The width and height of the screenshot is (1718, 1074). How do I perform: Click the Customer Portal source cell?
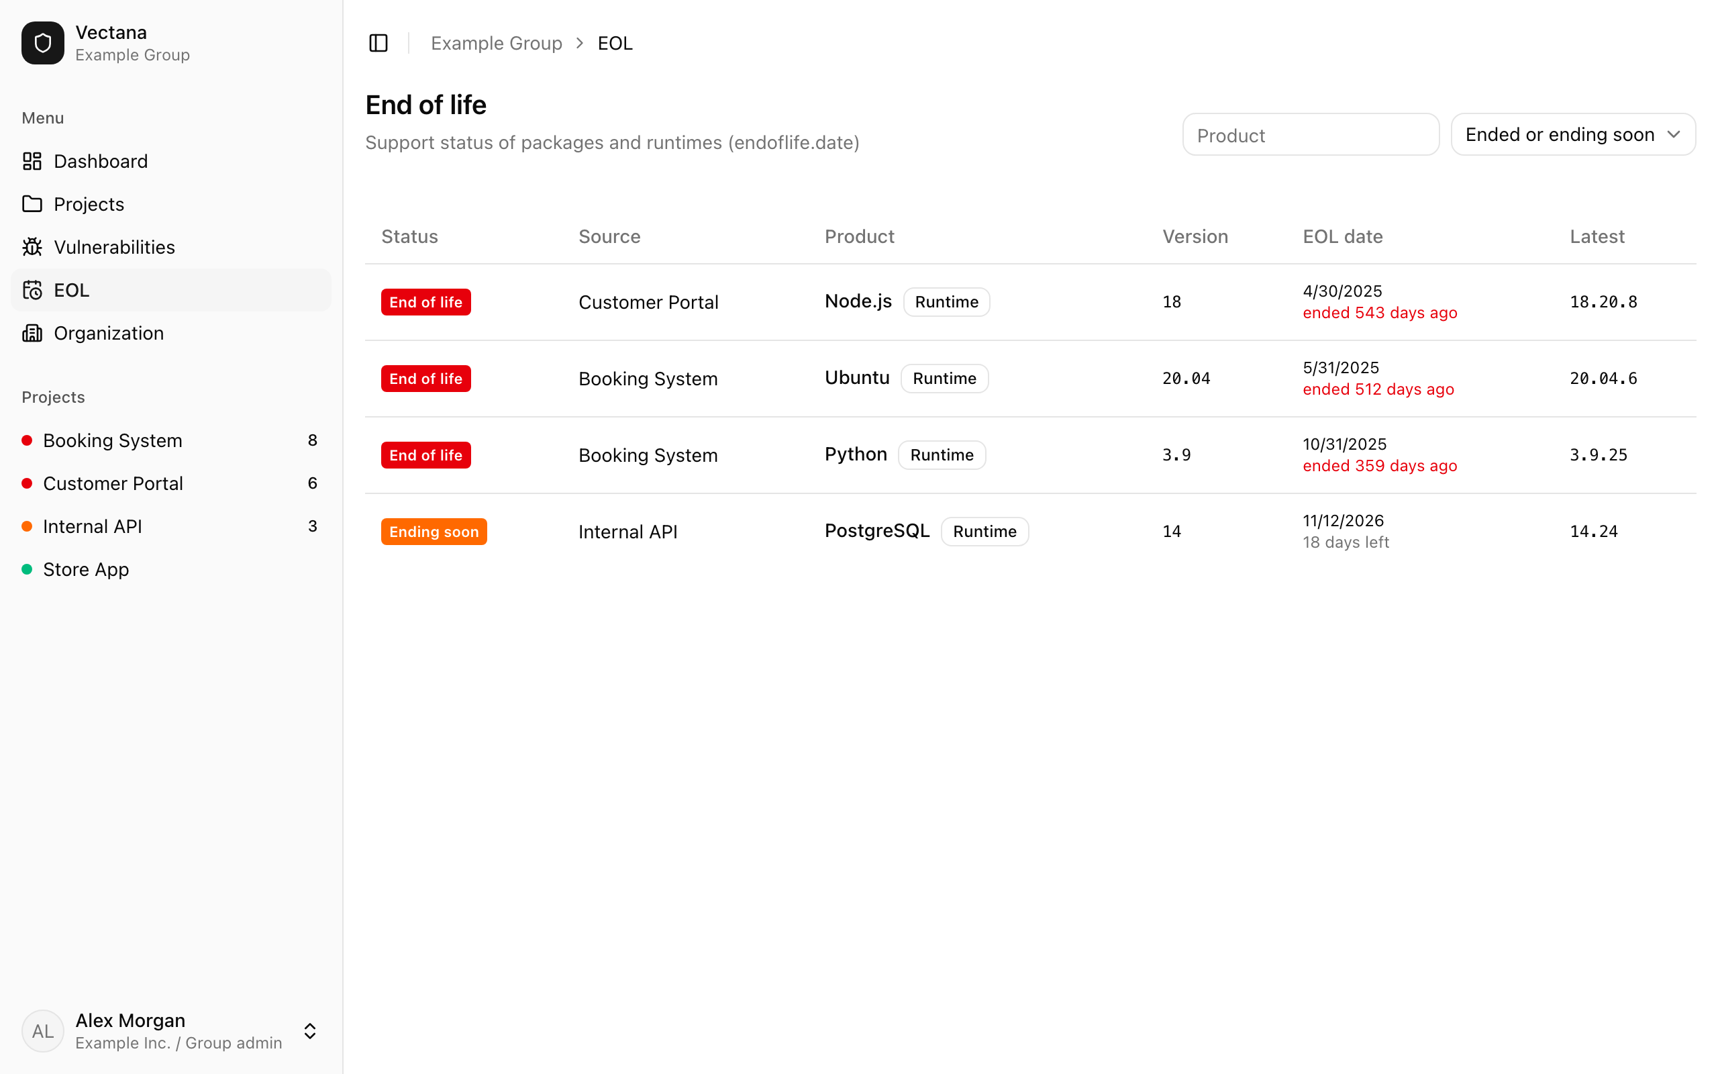tap(648, 302)
